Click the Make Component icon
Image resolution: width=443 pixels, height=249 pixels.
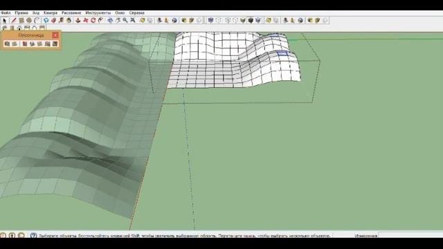[46, 20]
